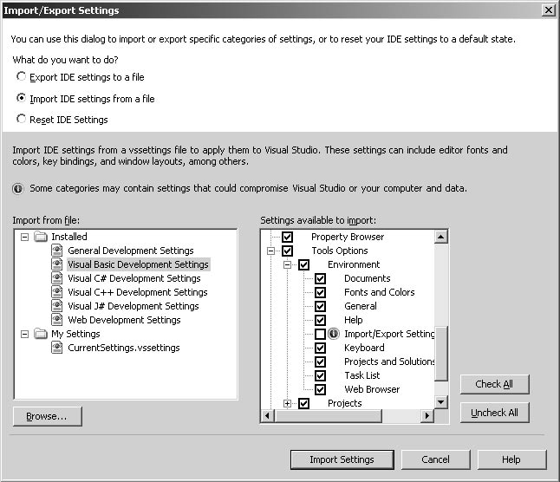This screenshot has width=560, height=482.
Task: Click the Visual C# Development Settings file icon
Action: pos(57,278)
